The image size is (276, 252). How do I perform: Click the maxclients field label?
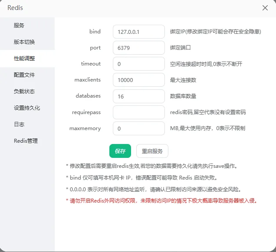tap(88, 80)
